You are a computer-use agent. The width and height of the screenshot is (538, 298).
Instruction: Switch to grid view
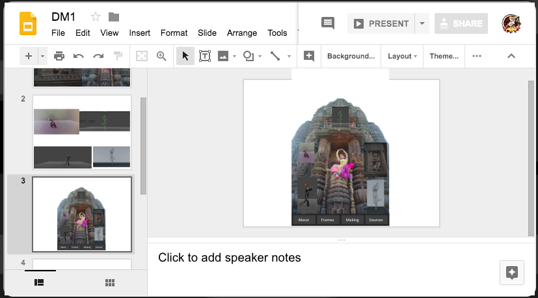coord(110,282)
